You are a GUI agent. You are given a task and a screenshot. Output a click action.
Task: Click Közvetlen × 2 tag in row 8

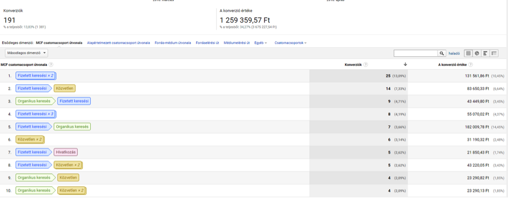coord(68,165)
